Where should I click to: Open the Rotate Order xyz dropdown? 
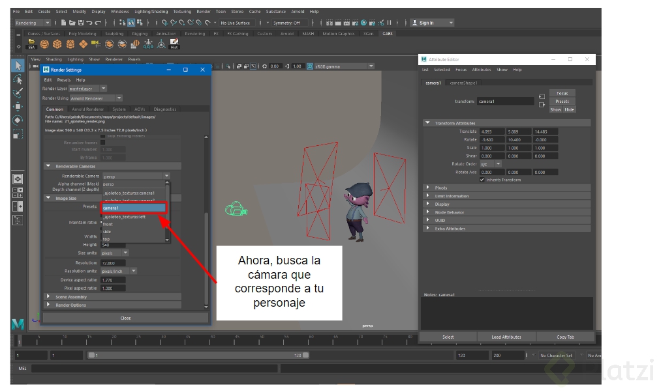[x=491, y=163]
